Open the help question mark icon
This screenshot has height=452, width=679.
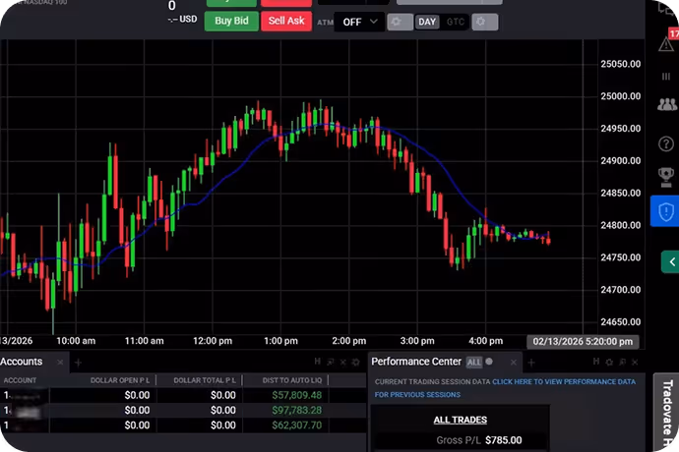tap(666, 143)
